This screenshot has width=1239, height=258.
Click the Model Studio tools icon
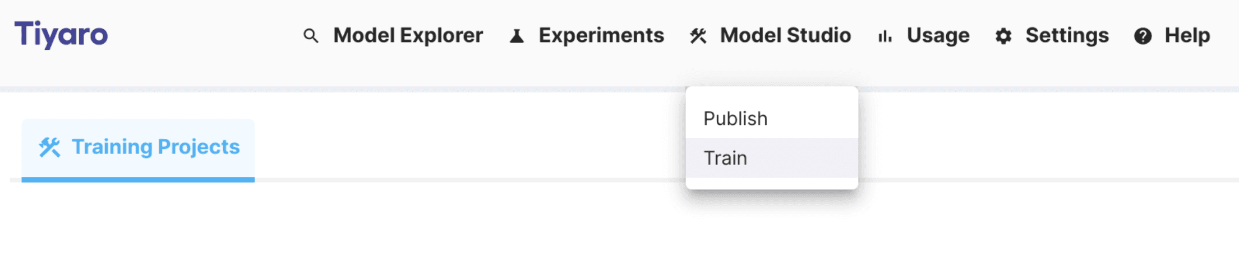698,36
